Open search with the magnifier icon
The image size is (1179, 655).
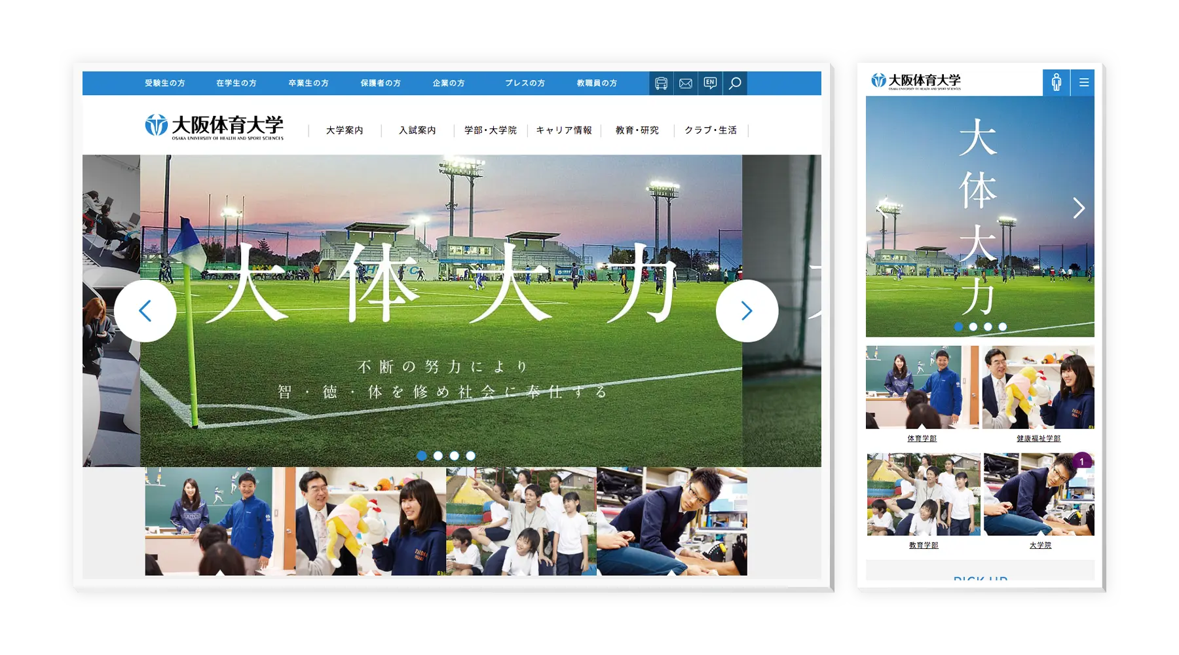735,83
